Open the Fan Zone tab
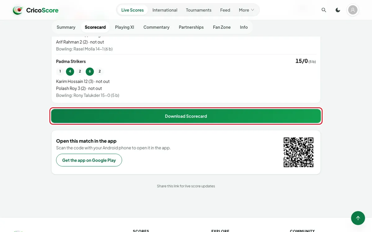This screenshot has width=372, height=232. [222, 27]
